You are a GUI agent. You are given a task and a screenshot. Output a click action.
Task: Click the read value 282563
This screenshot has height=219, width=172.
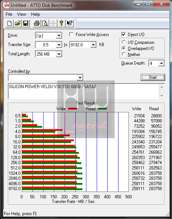click(x=155, y=168)
